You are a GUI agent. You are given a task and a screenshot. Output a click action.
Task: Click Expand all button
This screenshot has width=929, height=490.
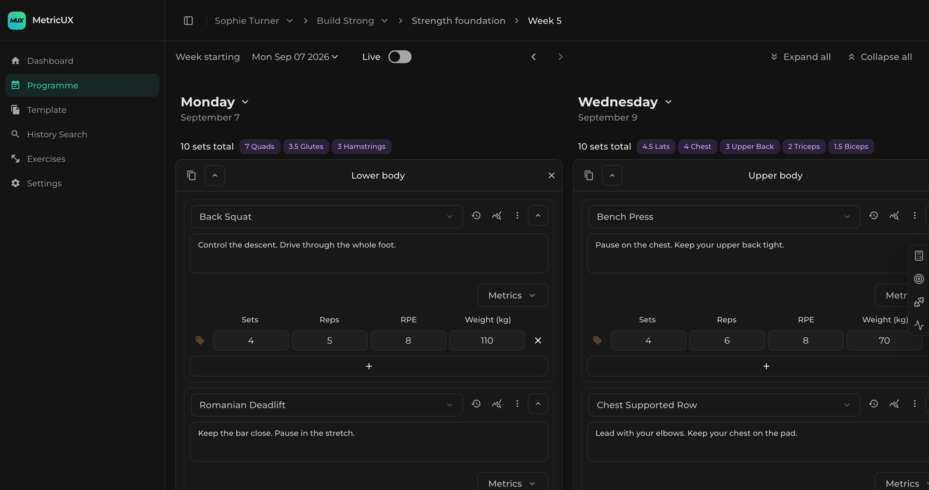point(801,57)
